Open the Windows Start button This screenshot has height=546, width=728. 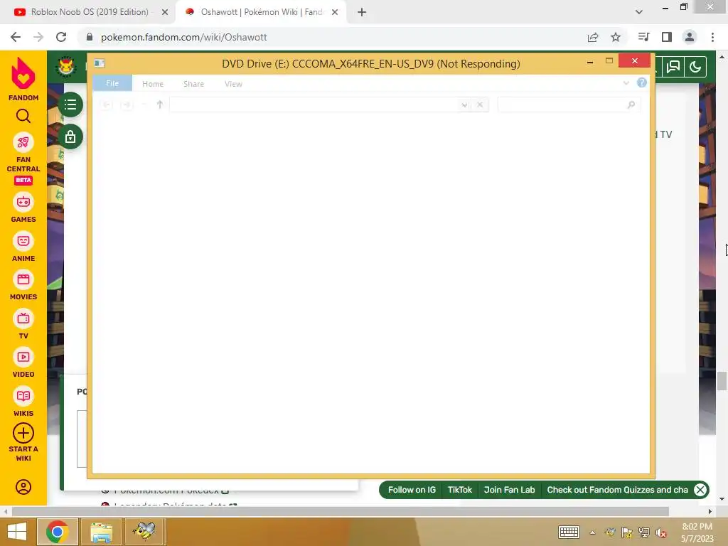17,532
